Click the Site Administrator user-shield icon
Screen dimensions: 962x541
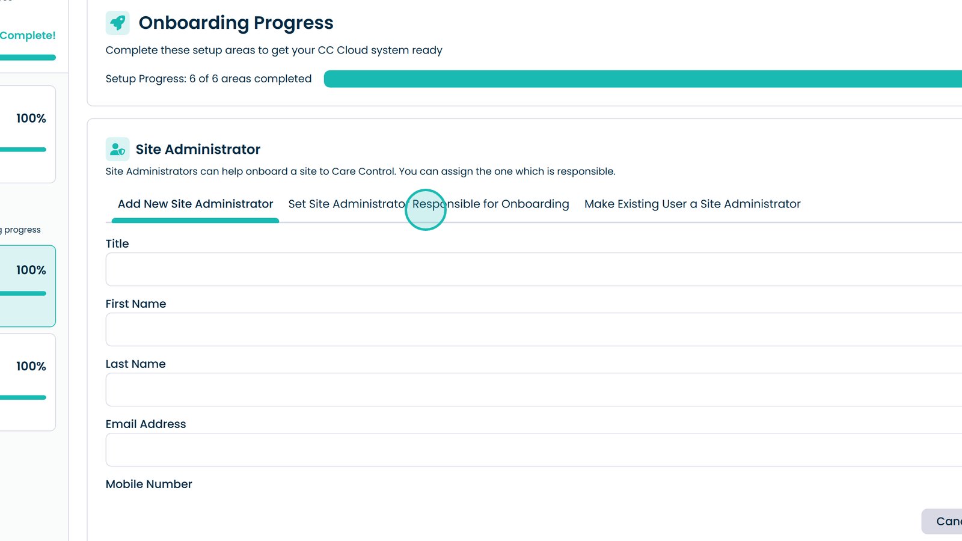[117, 149]
